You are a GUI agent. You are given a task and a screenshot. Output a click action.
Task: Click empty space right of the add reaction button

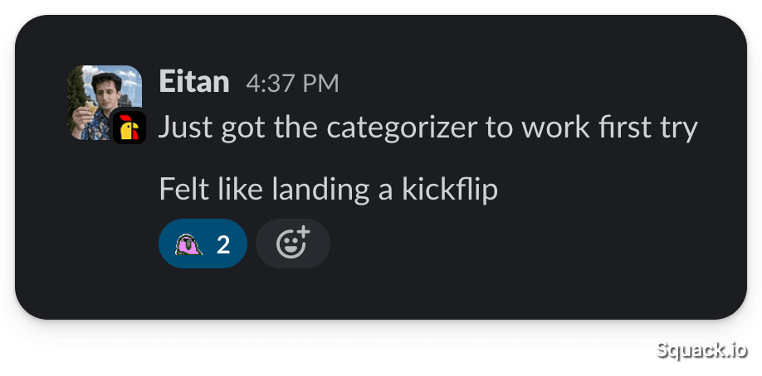tap(498, 244)
